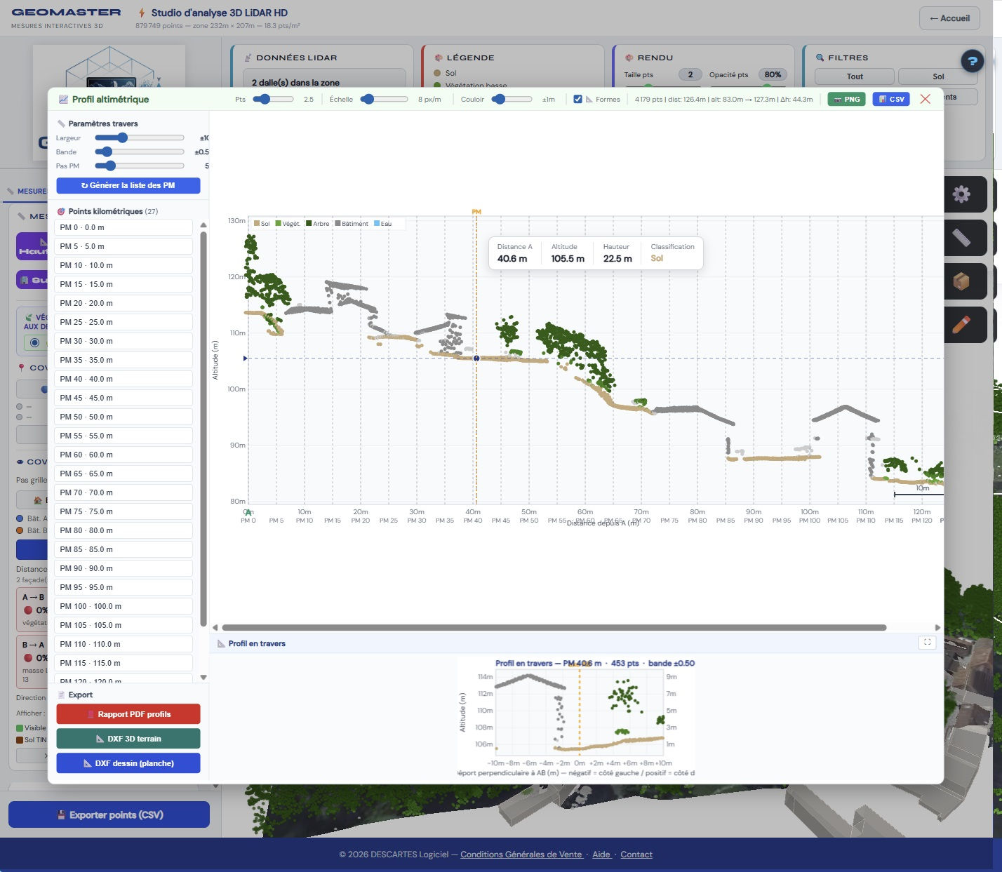Expand the cross-section profile to fullscreen
Image resolution: width=1002 pixels, height=872 pixels.
[x=927, y=642]
